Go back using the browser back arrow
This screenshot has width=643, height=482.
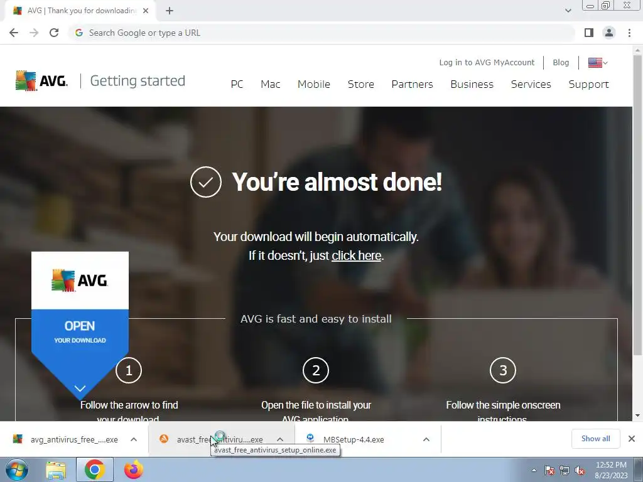coord(14,33)
